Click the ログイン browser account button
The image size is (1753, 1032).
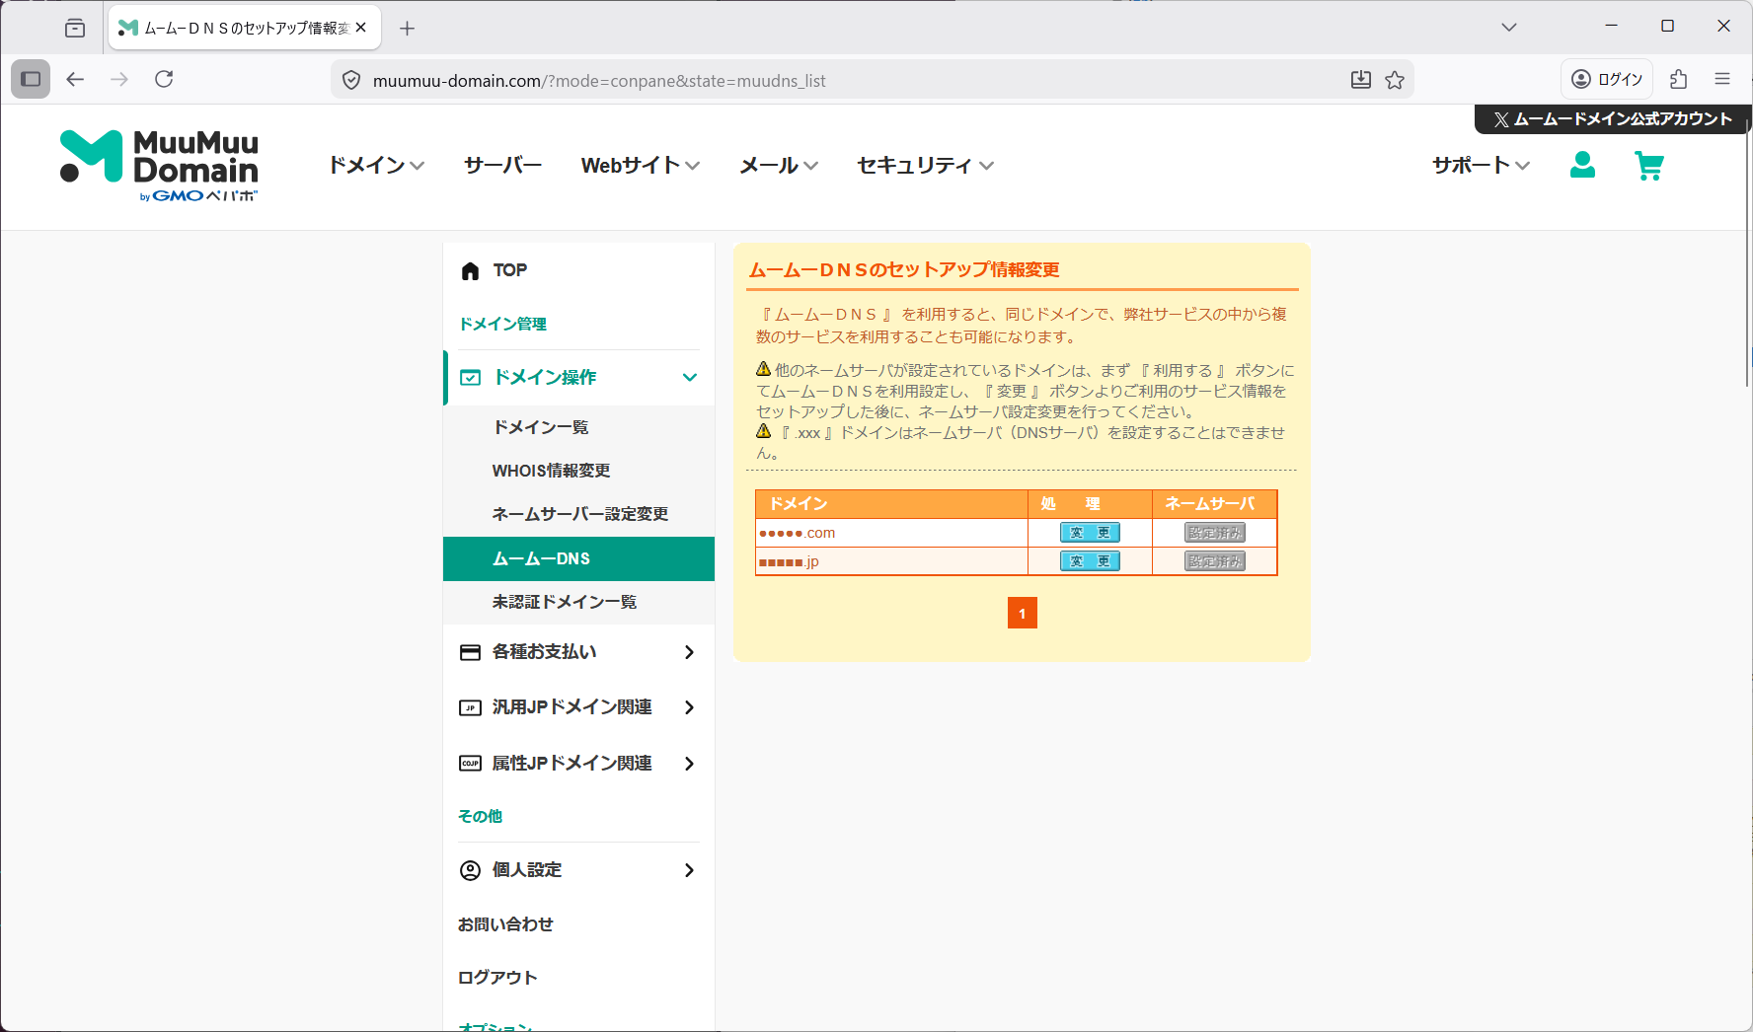coord(1607,79)
